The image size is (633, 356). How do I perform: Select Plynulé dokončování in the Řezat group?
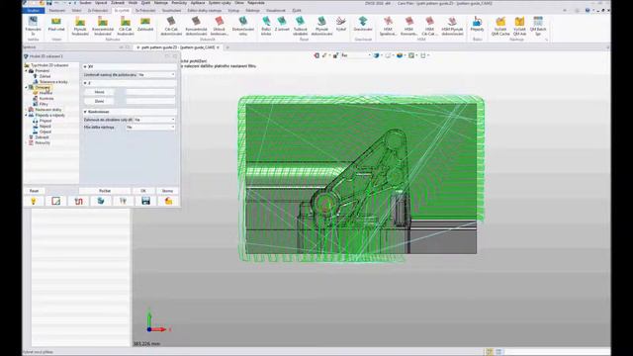(x=321, y=27)
